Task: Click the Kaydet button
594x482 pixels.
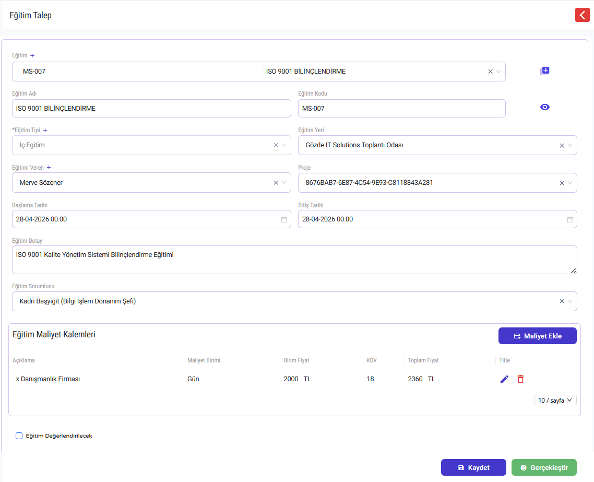Action: (473, 467)
